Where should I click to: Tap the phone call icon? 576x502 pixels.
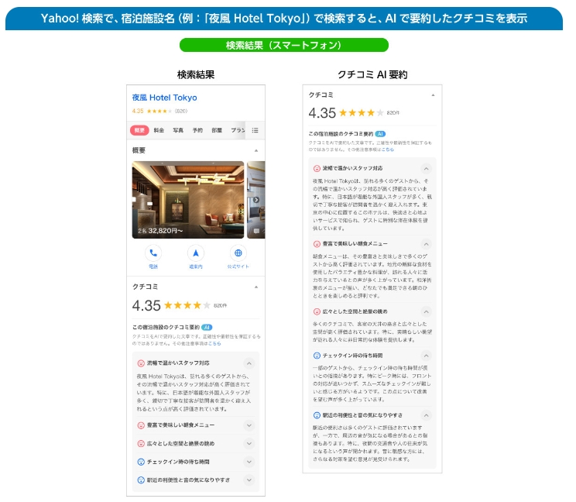153,253
